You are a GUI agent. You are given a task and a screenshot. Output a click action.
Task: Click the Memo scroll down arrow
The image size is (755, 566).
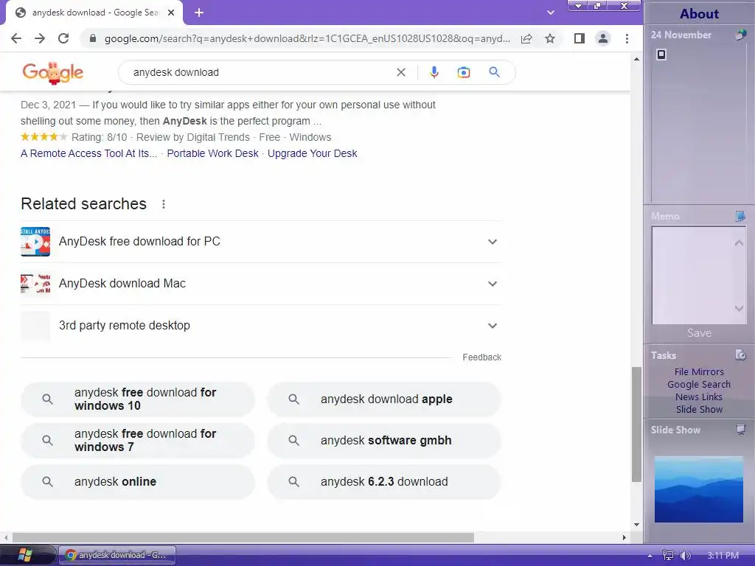pos(739,308)
